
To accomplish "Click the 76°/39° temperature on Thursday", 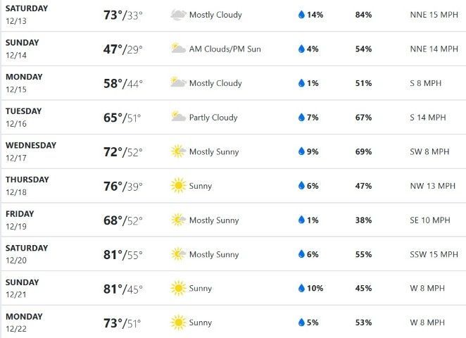I will tap(123, 186).
